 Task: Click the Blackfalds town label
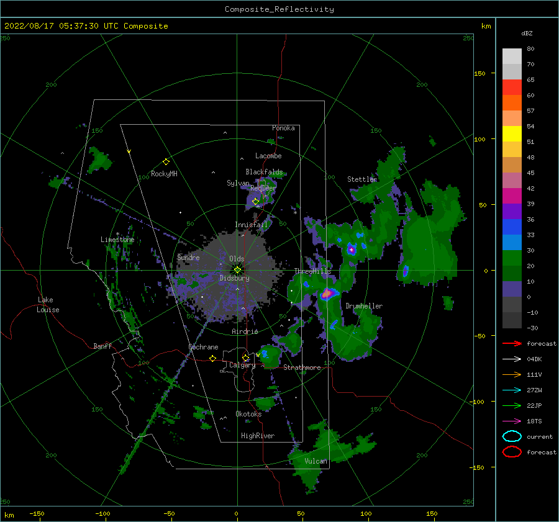point(264,172)
